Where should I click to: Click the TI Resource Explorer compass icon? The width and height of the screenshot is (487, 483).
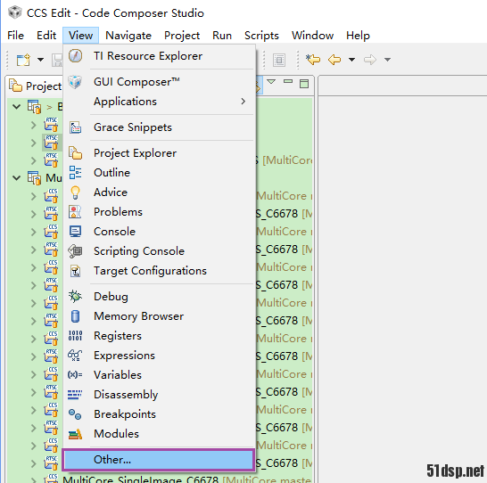[x=75, y=56]
